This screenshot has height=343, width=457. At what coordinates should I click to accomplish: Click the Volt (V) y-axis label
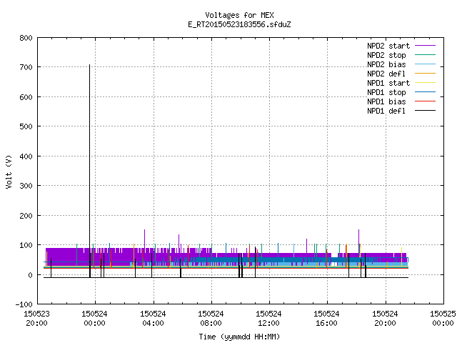point(9,171)
